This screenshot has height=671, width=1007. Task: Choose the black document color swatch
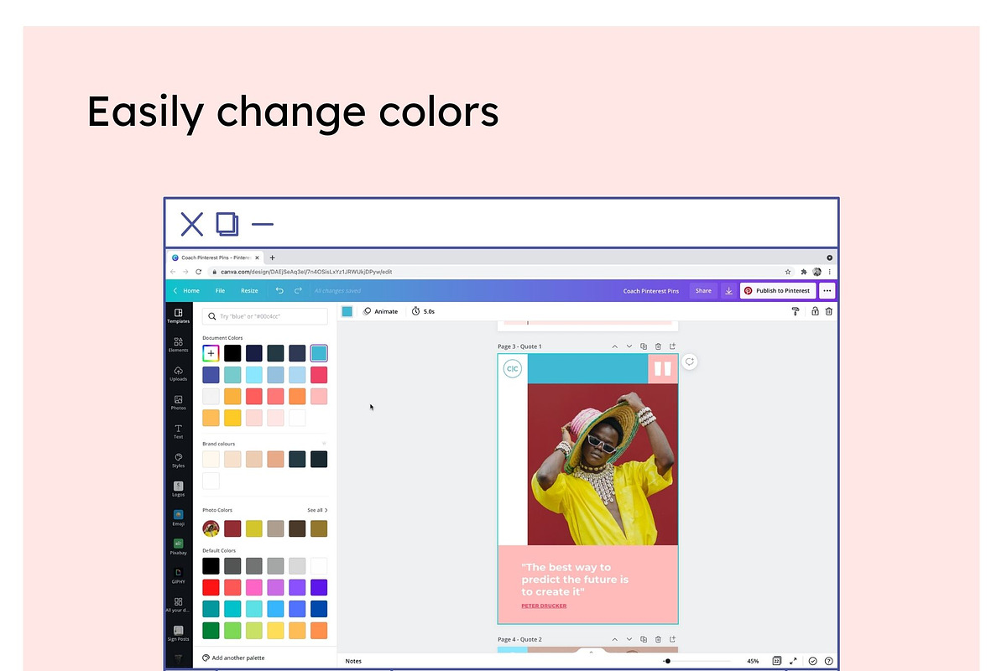(x=232, y=353)
